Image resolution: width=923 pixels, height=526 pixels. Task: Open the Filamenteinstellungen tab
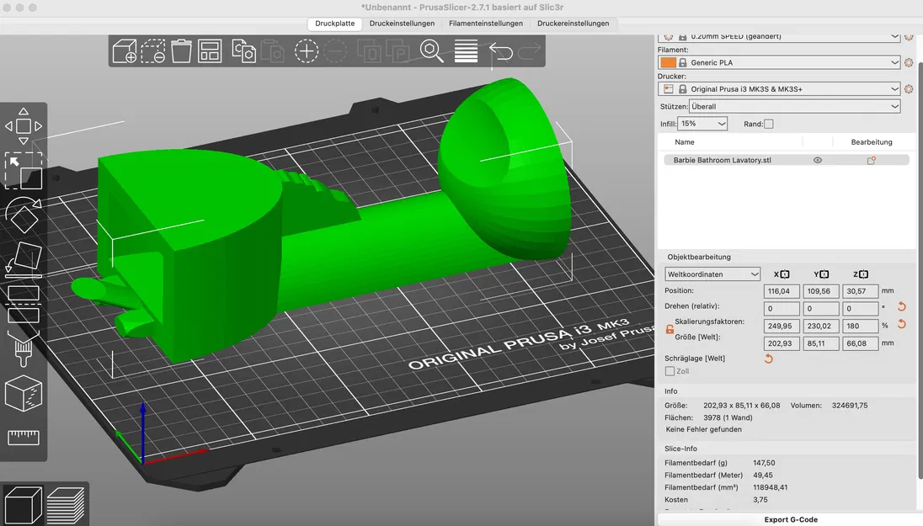(486, 24)
